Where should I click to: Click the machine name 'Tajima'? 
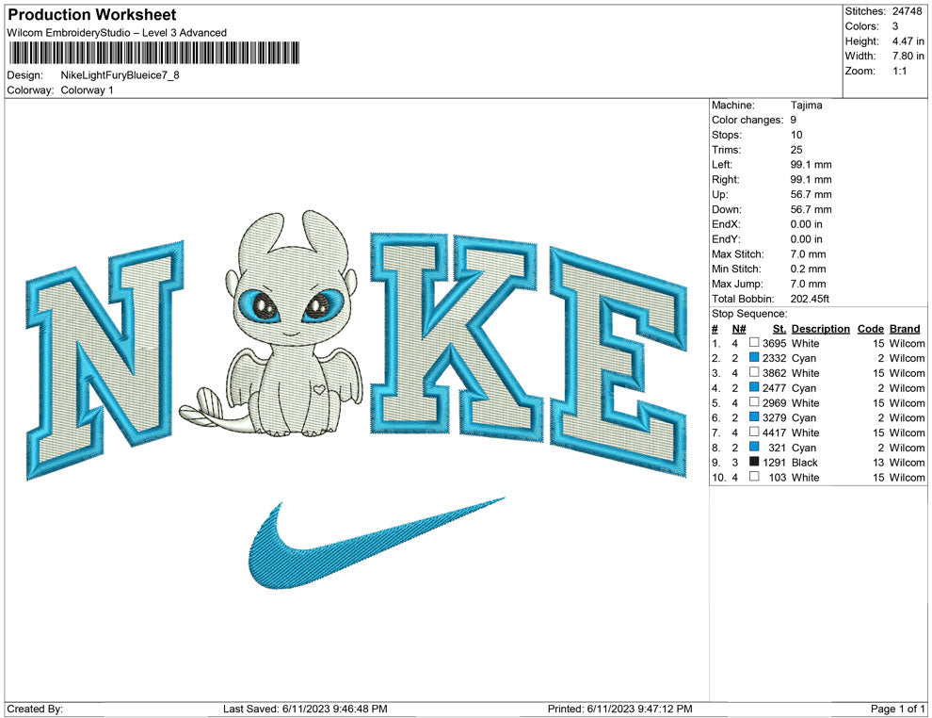tap(807, 105)
